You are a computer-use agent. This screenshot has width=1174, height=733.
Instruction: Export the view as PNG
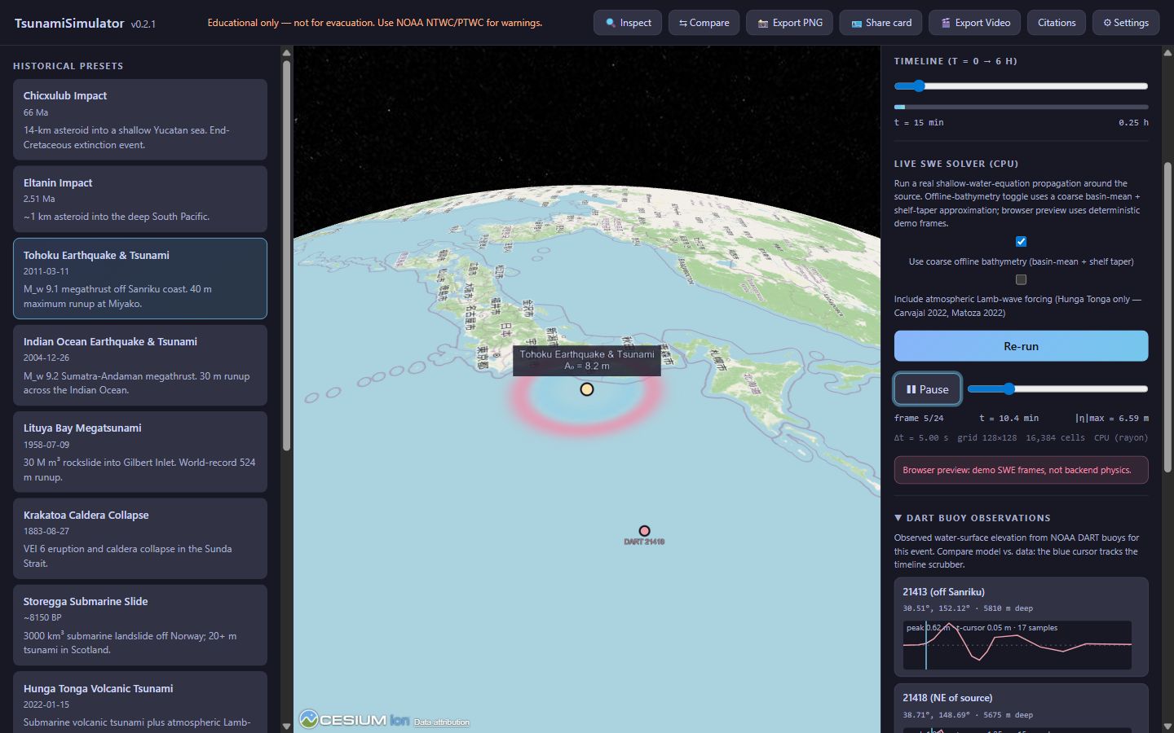click(x=789, y=23)
